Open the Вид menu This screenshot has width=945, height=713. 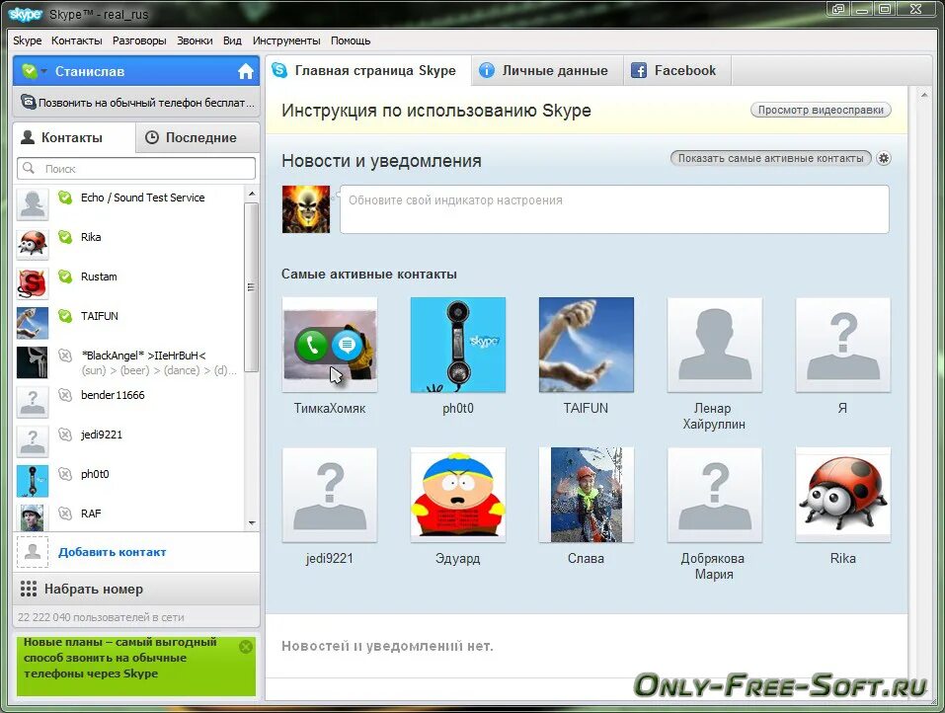click(232, 40)
